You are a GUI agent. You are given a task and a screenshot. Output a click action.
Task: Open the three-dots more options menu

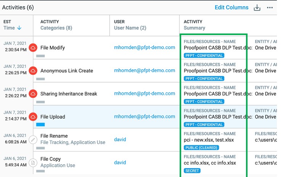[270, 8]
